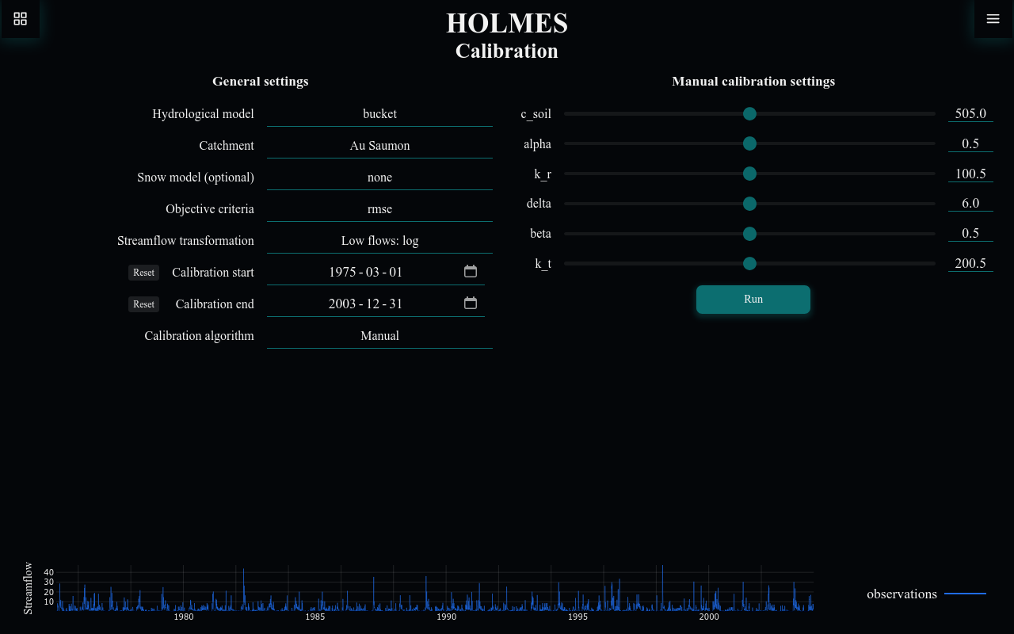
Task: Click the c_soil slider handle
Action: pos(749,113)
